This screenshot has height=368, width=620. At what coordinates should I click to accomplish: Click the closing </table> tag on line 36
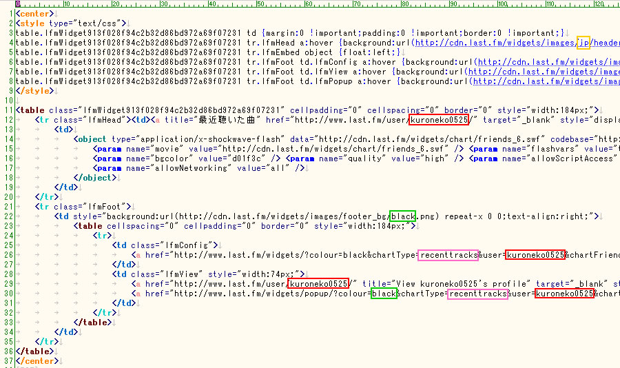click(35, 351)
